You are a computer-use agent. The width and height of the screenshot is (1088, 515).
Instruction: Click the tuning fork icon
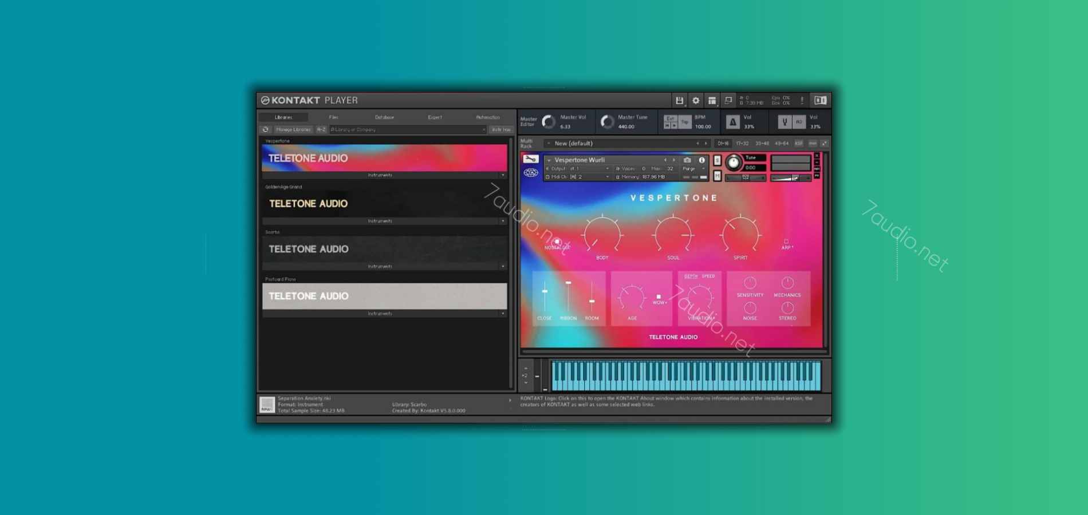click(x=785, y=122)
